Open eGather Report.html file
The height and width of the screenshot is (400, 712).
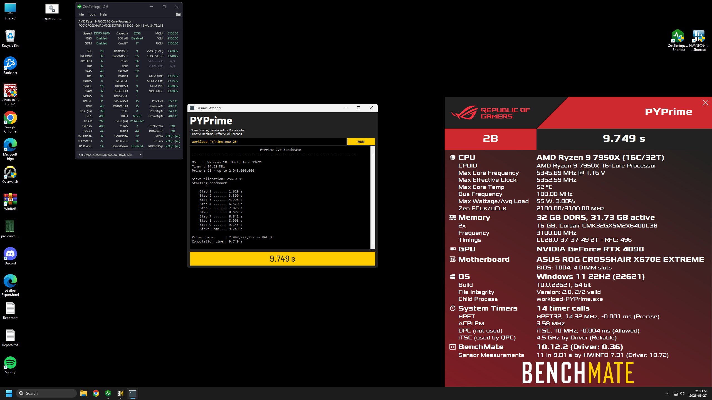(x=10, y=285)
